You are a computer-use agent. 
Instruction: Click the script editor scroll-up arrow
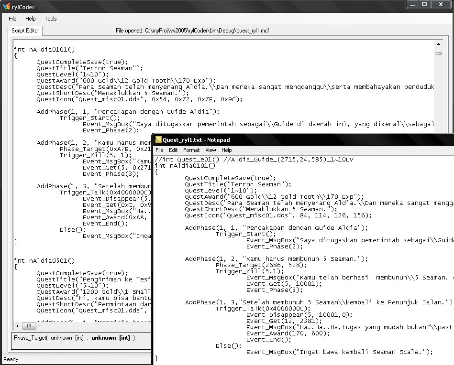(438, 44)
